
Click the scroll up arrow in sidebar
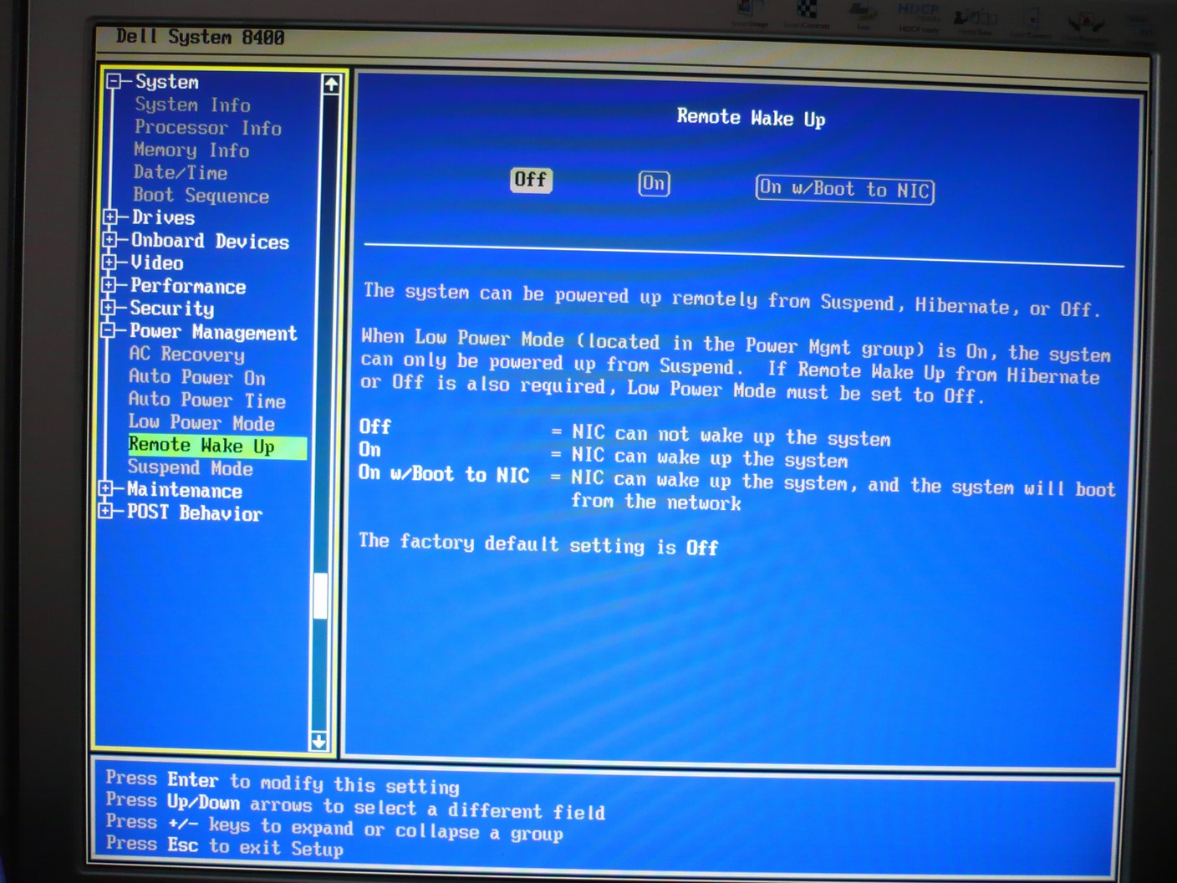click(x=331, y=84)
